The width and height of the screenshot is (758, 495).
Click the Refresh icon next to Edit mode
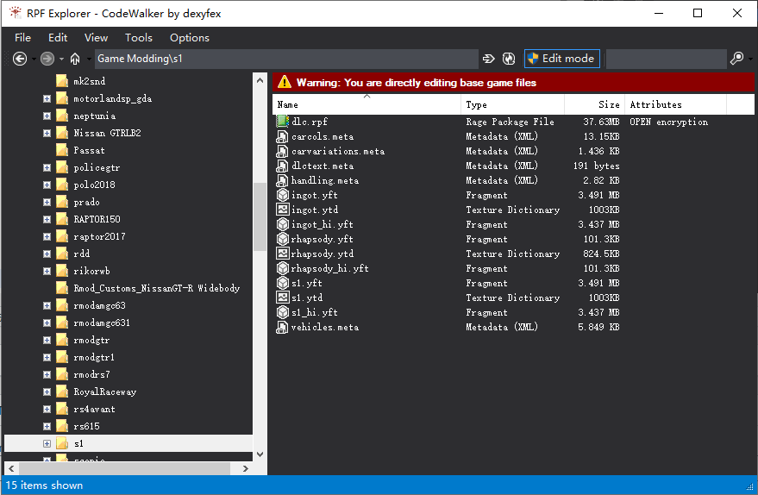509,59
